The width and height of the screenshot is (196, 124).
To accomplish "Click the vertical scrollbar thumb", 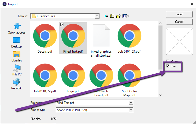I will click(161, 48).
